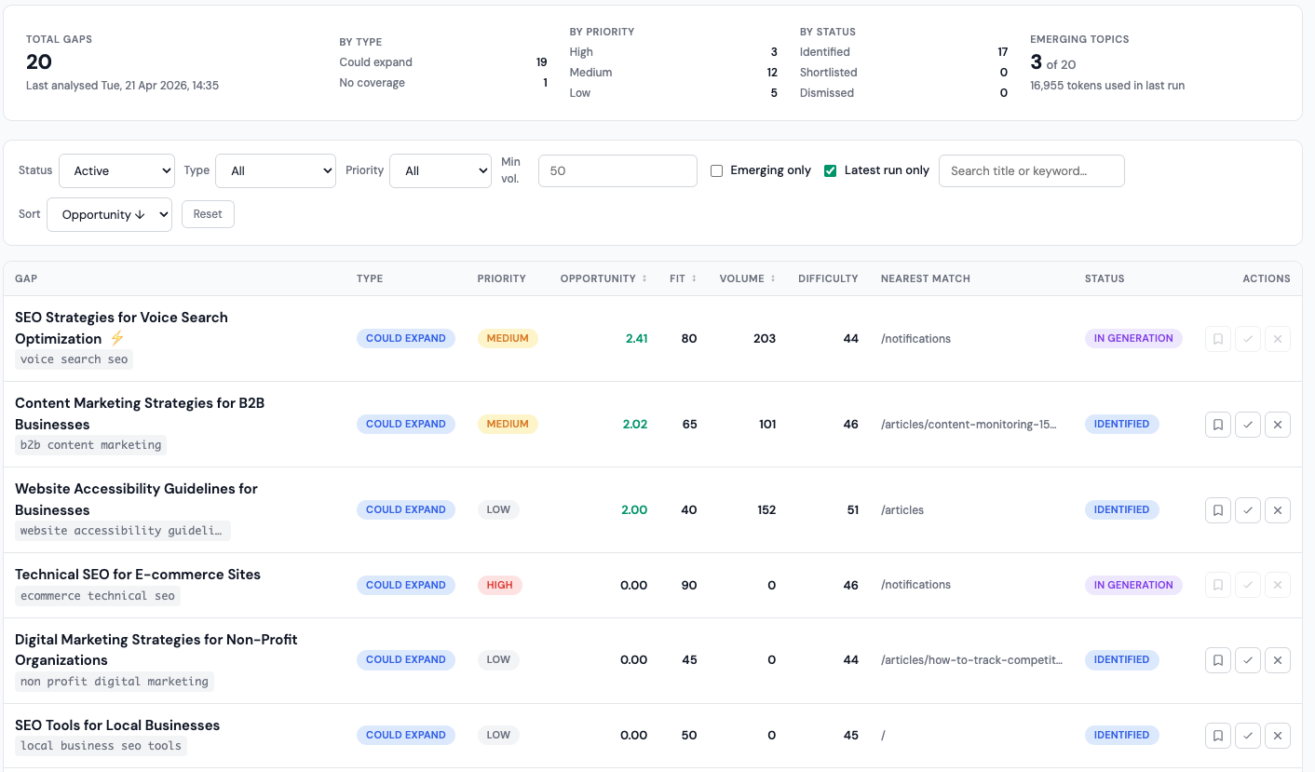This screenshot has height=772, width=1315.
Task: Click IDENTIFIED status on B2B Businesses row
Action: (x=1122, y=425)
